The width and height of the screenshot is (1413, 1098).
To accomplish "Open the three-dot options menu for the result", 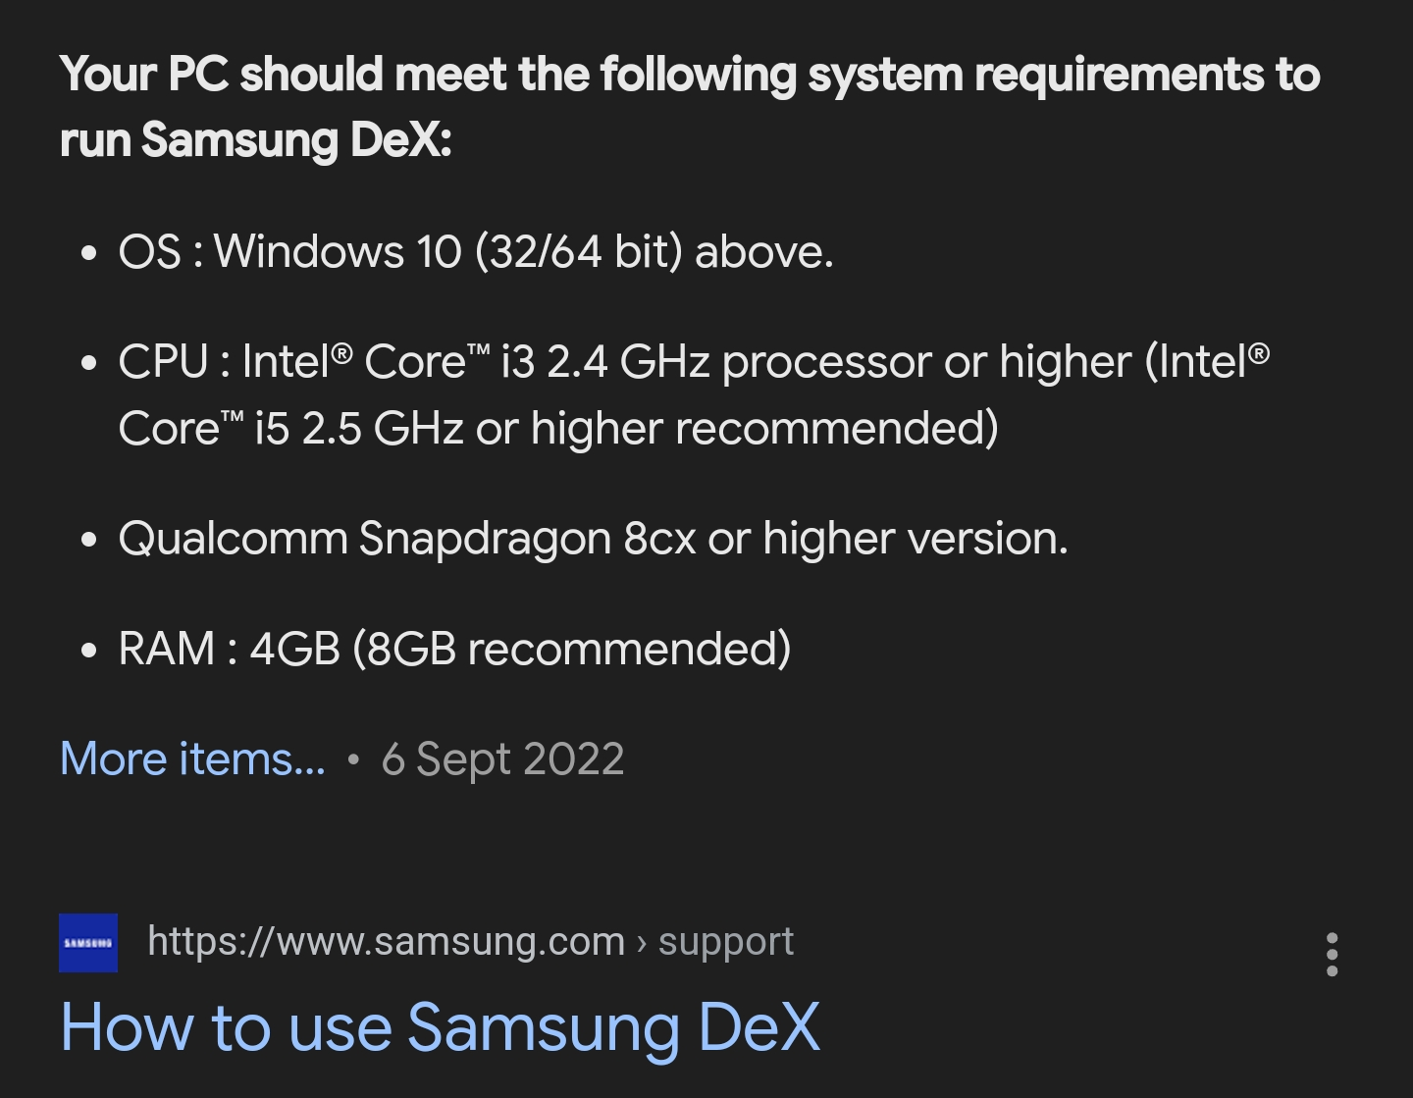I will 1331,951.
